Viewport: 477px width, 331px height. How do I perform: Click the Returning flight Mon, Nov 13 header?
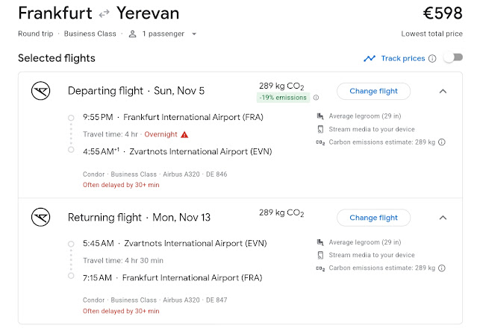pos(139,218)
